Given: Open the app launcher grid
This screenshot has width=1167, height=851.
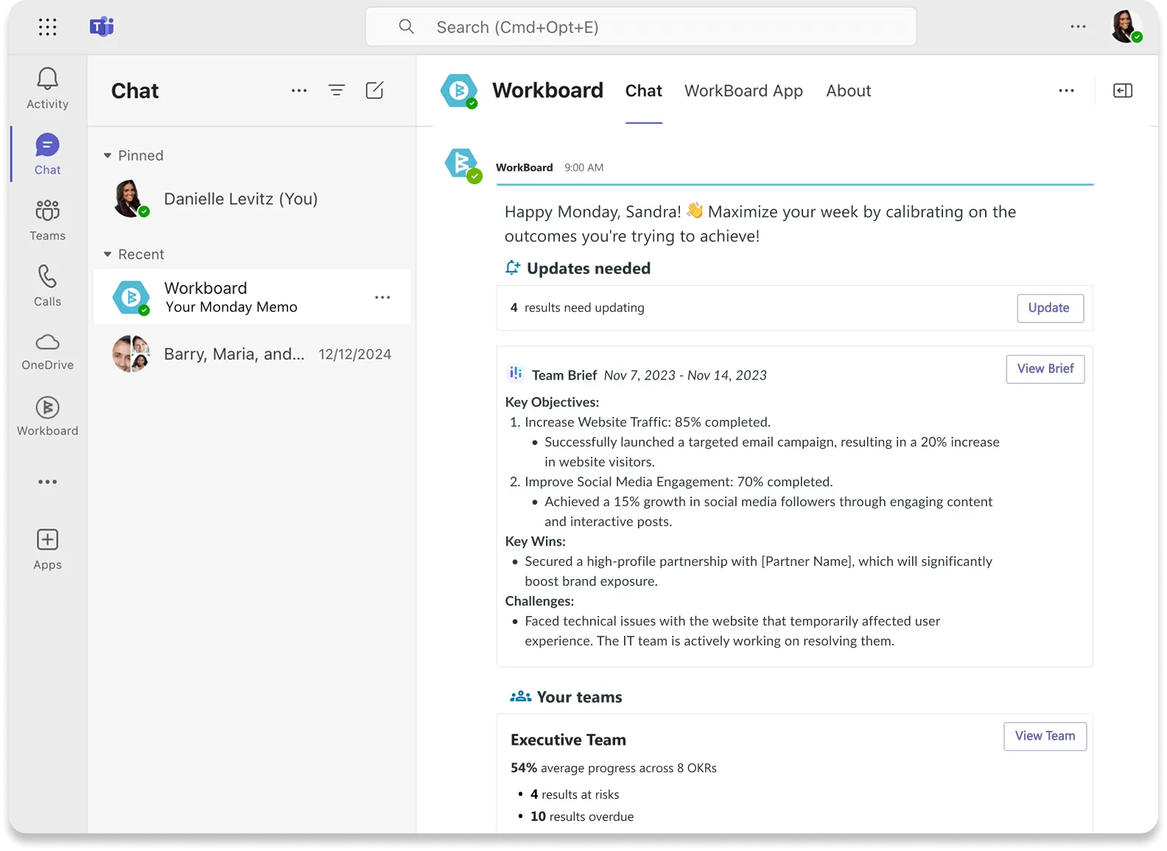Looking at the screenshot, I should (x=47, y=27).
